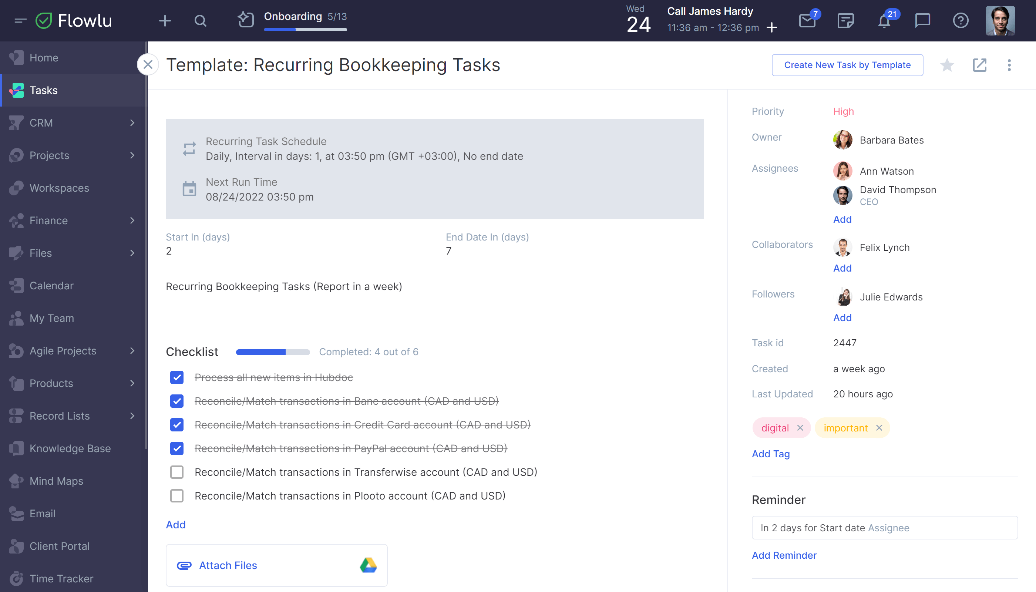Click the help question mark icon
The width and height of the screenshot is (1036, 592).
click(x=961, y=20)
